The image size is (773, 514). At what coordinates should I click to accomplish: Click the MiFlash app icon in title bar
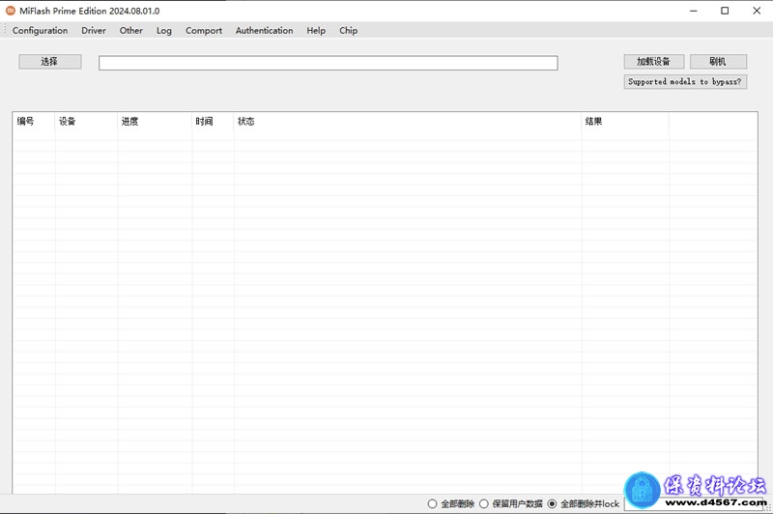tap(11, 11)
